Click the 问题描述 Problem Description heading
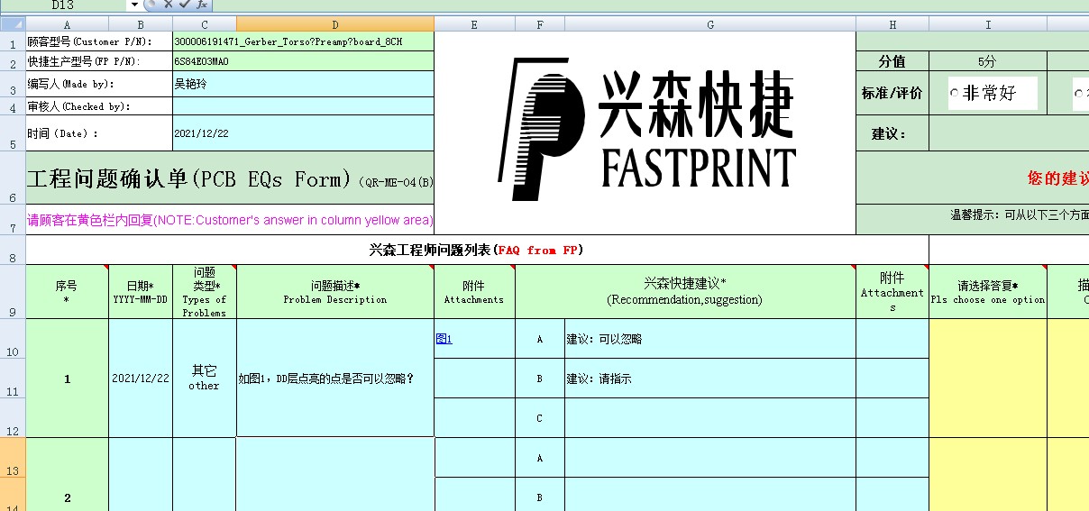 pyautogui.click(x=335, y=292)
